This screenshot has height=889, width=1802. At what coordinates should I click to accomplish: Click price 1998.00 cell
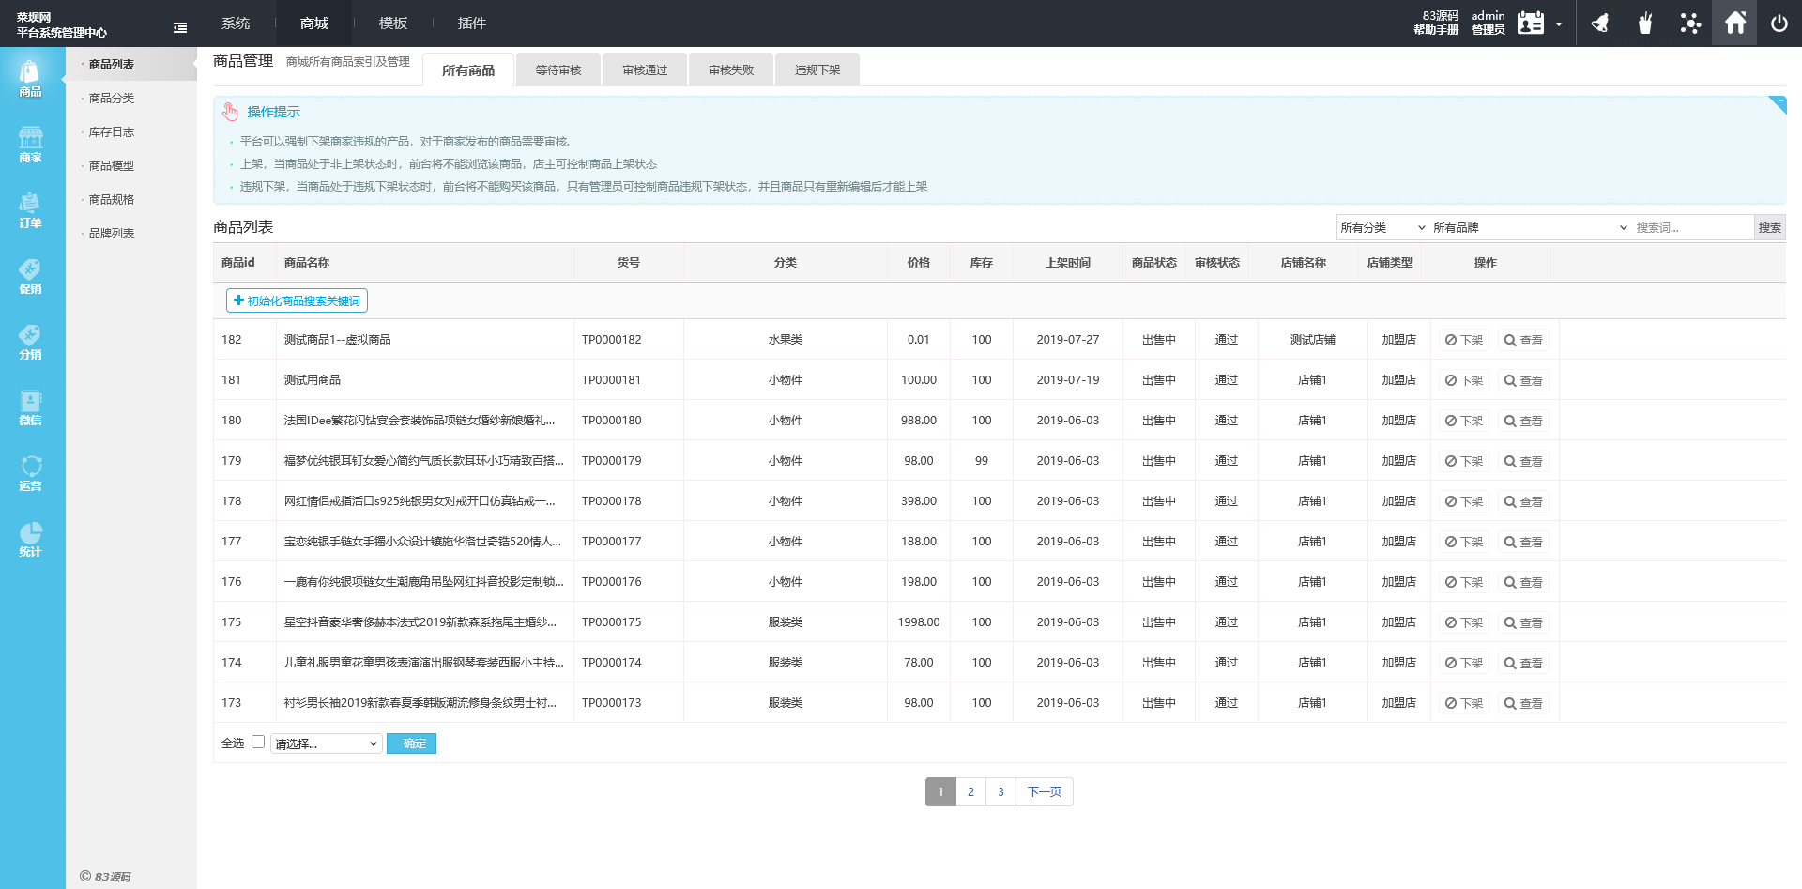click(x=919, y=622)
